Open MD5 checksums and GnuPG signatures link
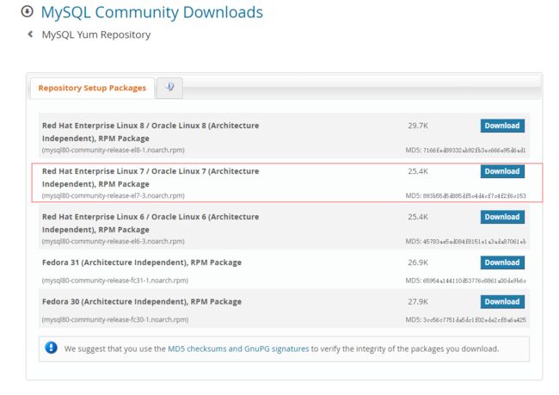This screenshot has width=559, height=395. coord(238,349)
